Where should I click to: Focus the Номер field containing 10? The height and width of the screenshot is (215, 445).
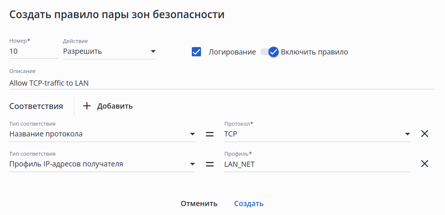(33, 52)
